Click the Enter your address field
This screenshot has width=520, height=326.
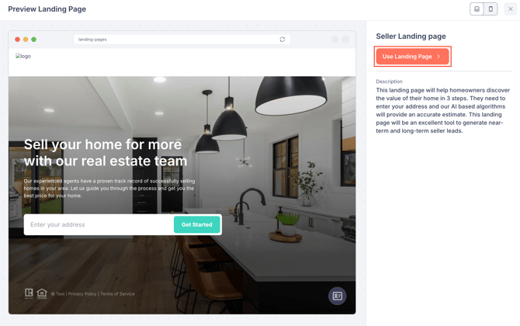(99, 224)
